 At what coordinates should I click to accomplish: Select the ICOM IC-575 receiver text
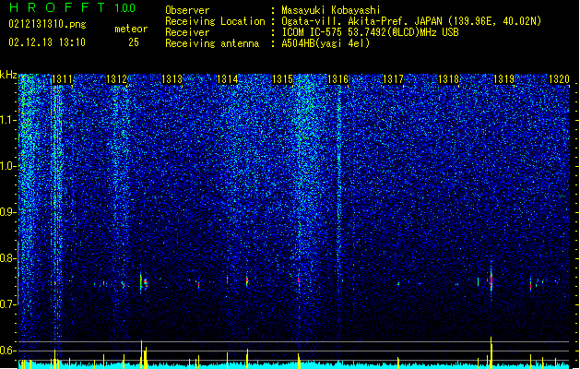point(370,32)
